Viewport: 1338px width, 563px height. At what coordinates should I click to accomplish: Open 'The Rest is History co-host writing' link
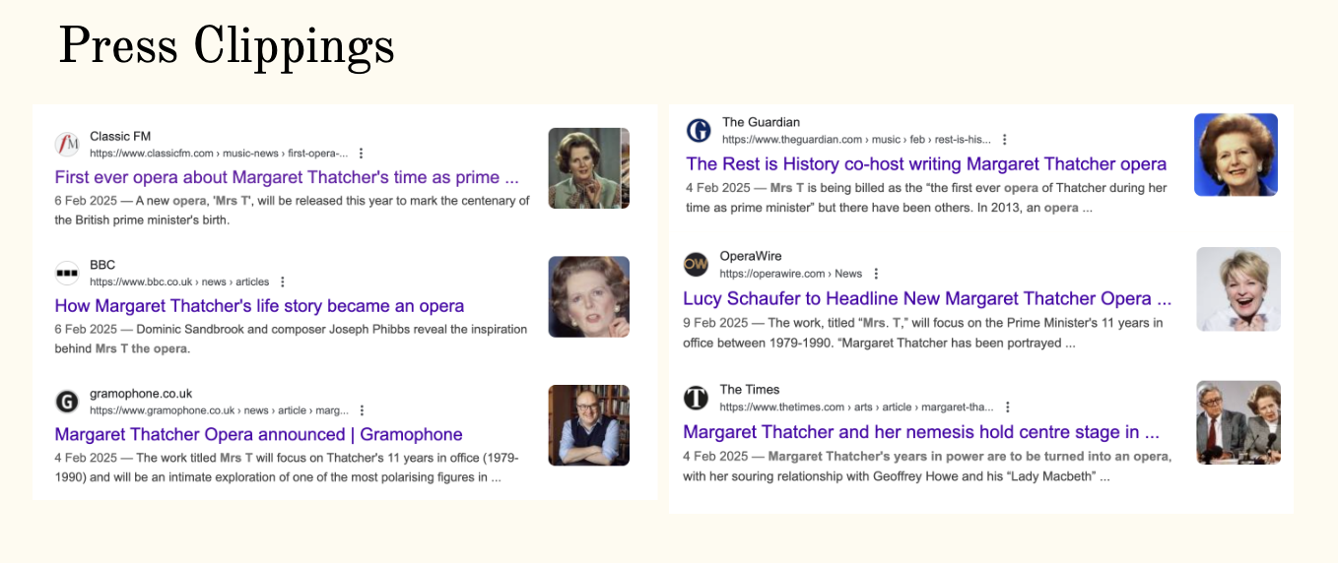coord(926,164)
